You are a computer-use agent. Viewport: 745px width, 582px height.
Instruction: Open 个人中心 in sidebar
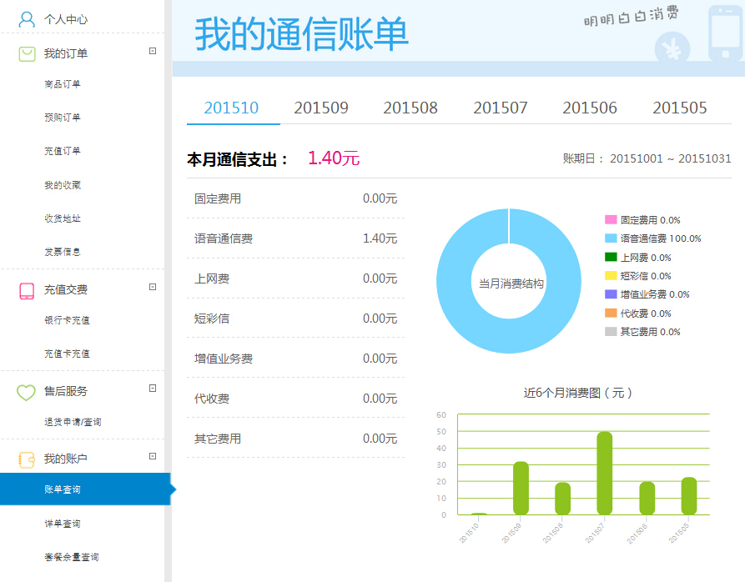click(x=66, y=19)
